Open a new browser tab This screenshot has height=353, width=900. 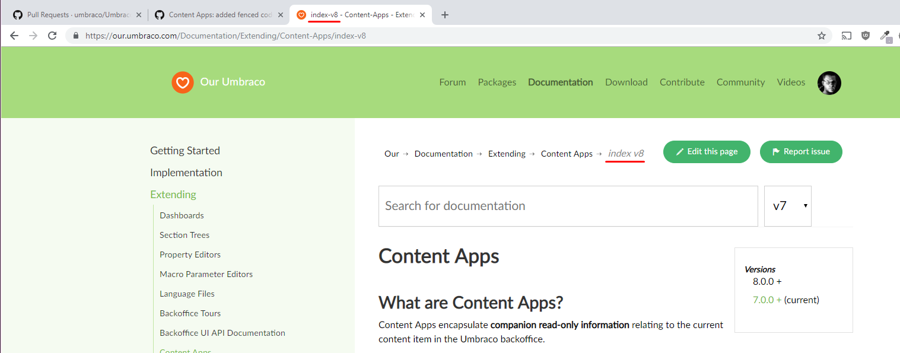coord(444,14)
